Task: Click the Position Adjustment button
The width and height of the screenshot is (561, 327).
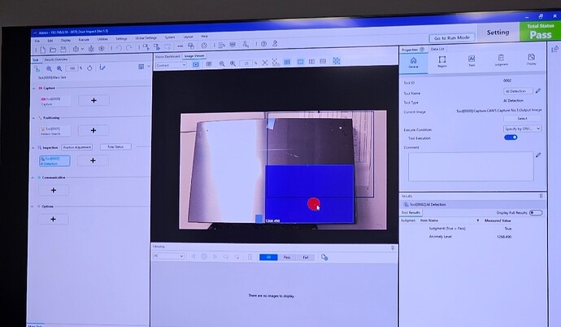Action: pyautogui.click(x=77, y=147)
